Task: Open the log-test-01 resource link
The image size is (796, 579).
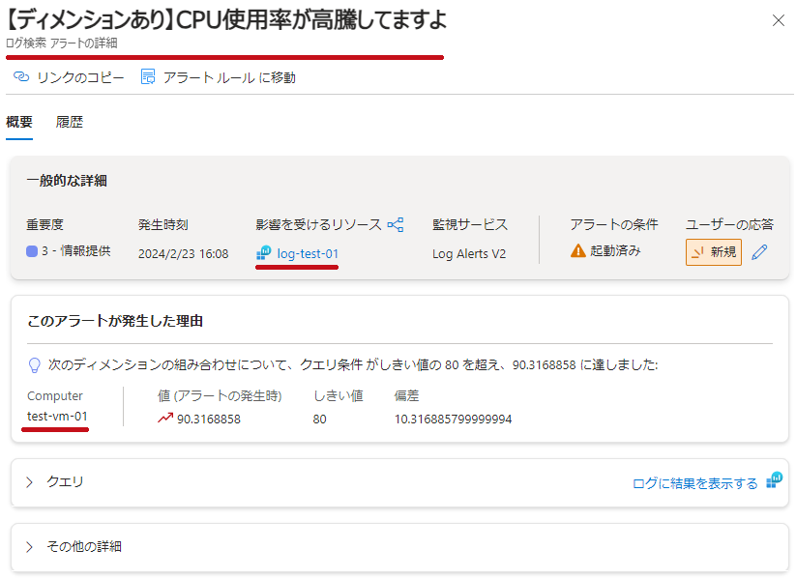Action: 308,253
